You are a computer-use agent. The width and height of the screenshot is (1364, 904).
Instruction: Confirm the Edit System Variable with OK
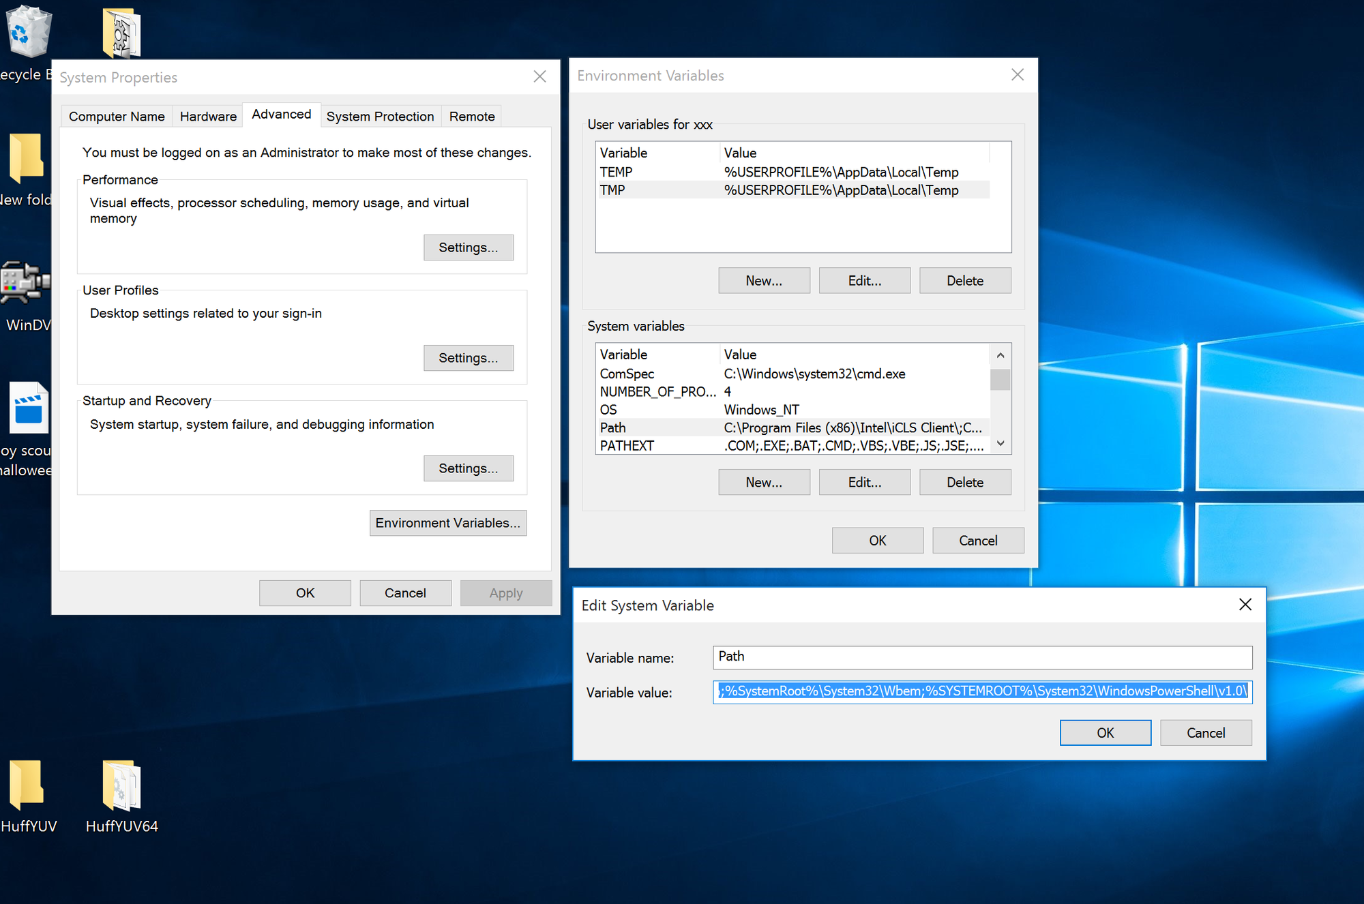[1105, 732]
